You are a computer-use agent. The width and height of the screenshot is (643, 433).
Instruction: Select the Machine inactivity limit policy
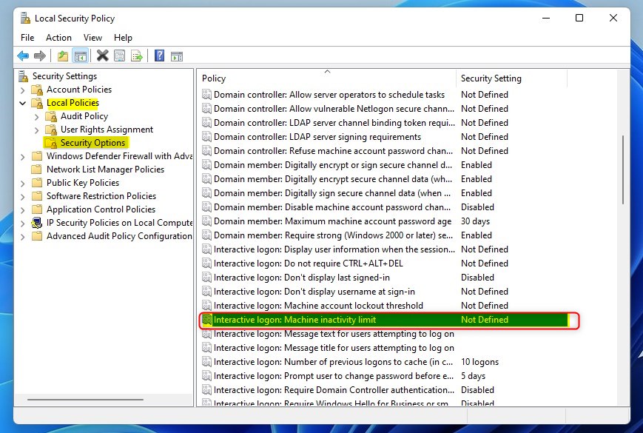tap(294, 320)
